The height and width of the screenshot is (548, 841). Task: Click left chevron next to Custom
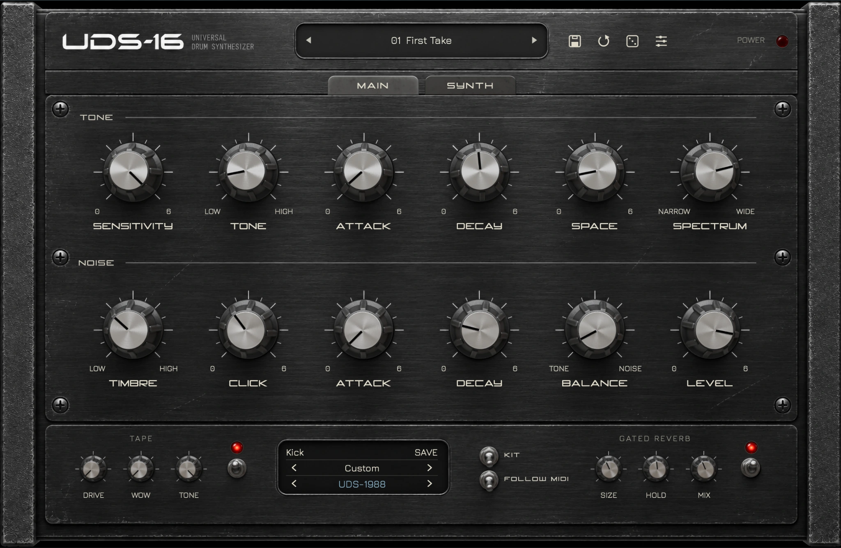pos(294,468)
